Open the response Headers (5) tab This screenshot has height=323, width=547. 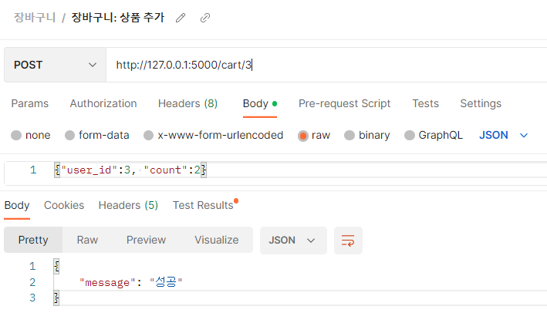[x=128, y=205]
